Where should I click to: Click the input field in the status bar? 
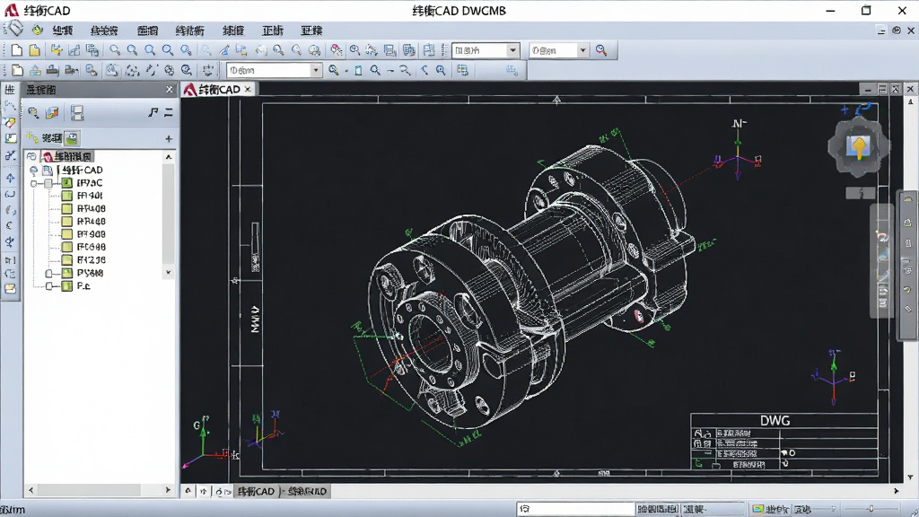pos(575,509)
